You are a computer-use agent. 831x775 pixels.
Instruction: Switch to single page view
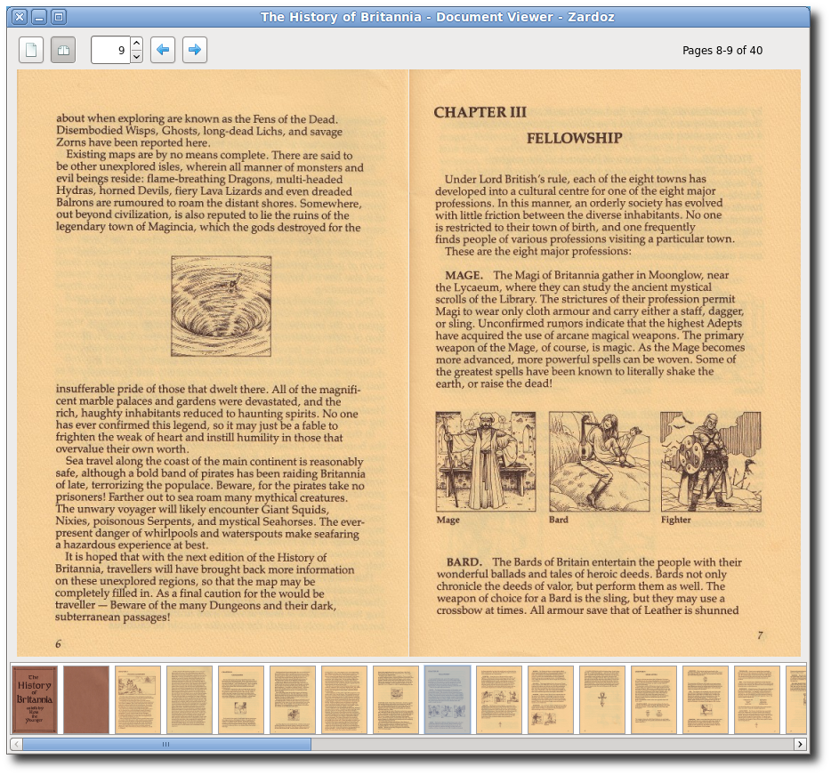pos(31,51)
